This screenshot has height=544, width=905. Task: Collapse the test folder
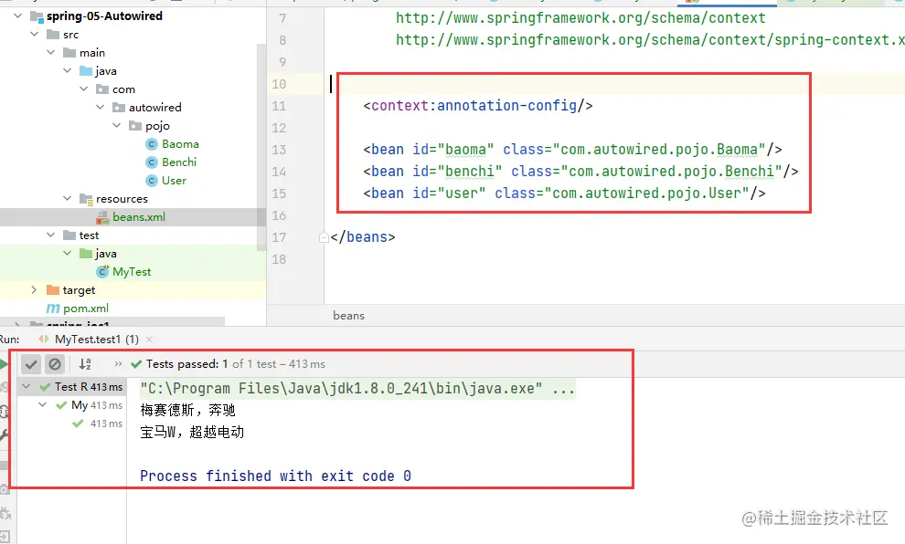click(x=51, y=235)
